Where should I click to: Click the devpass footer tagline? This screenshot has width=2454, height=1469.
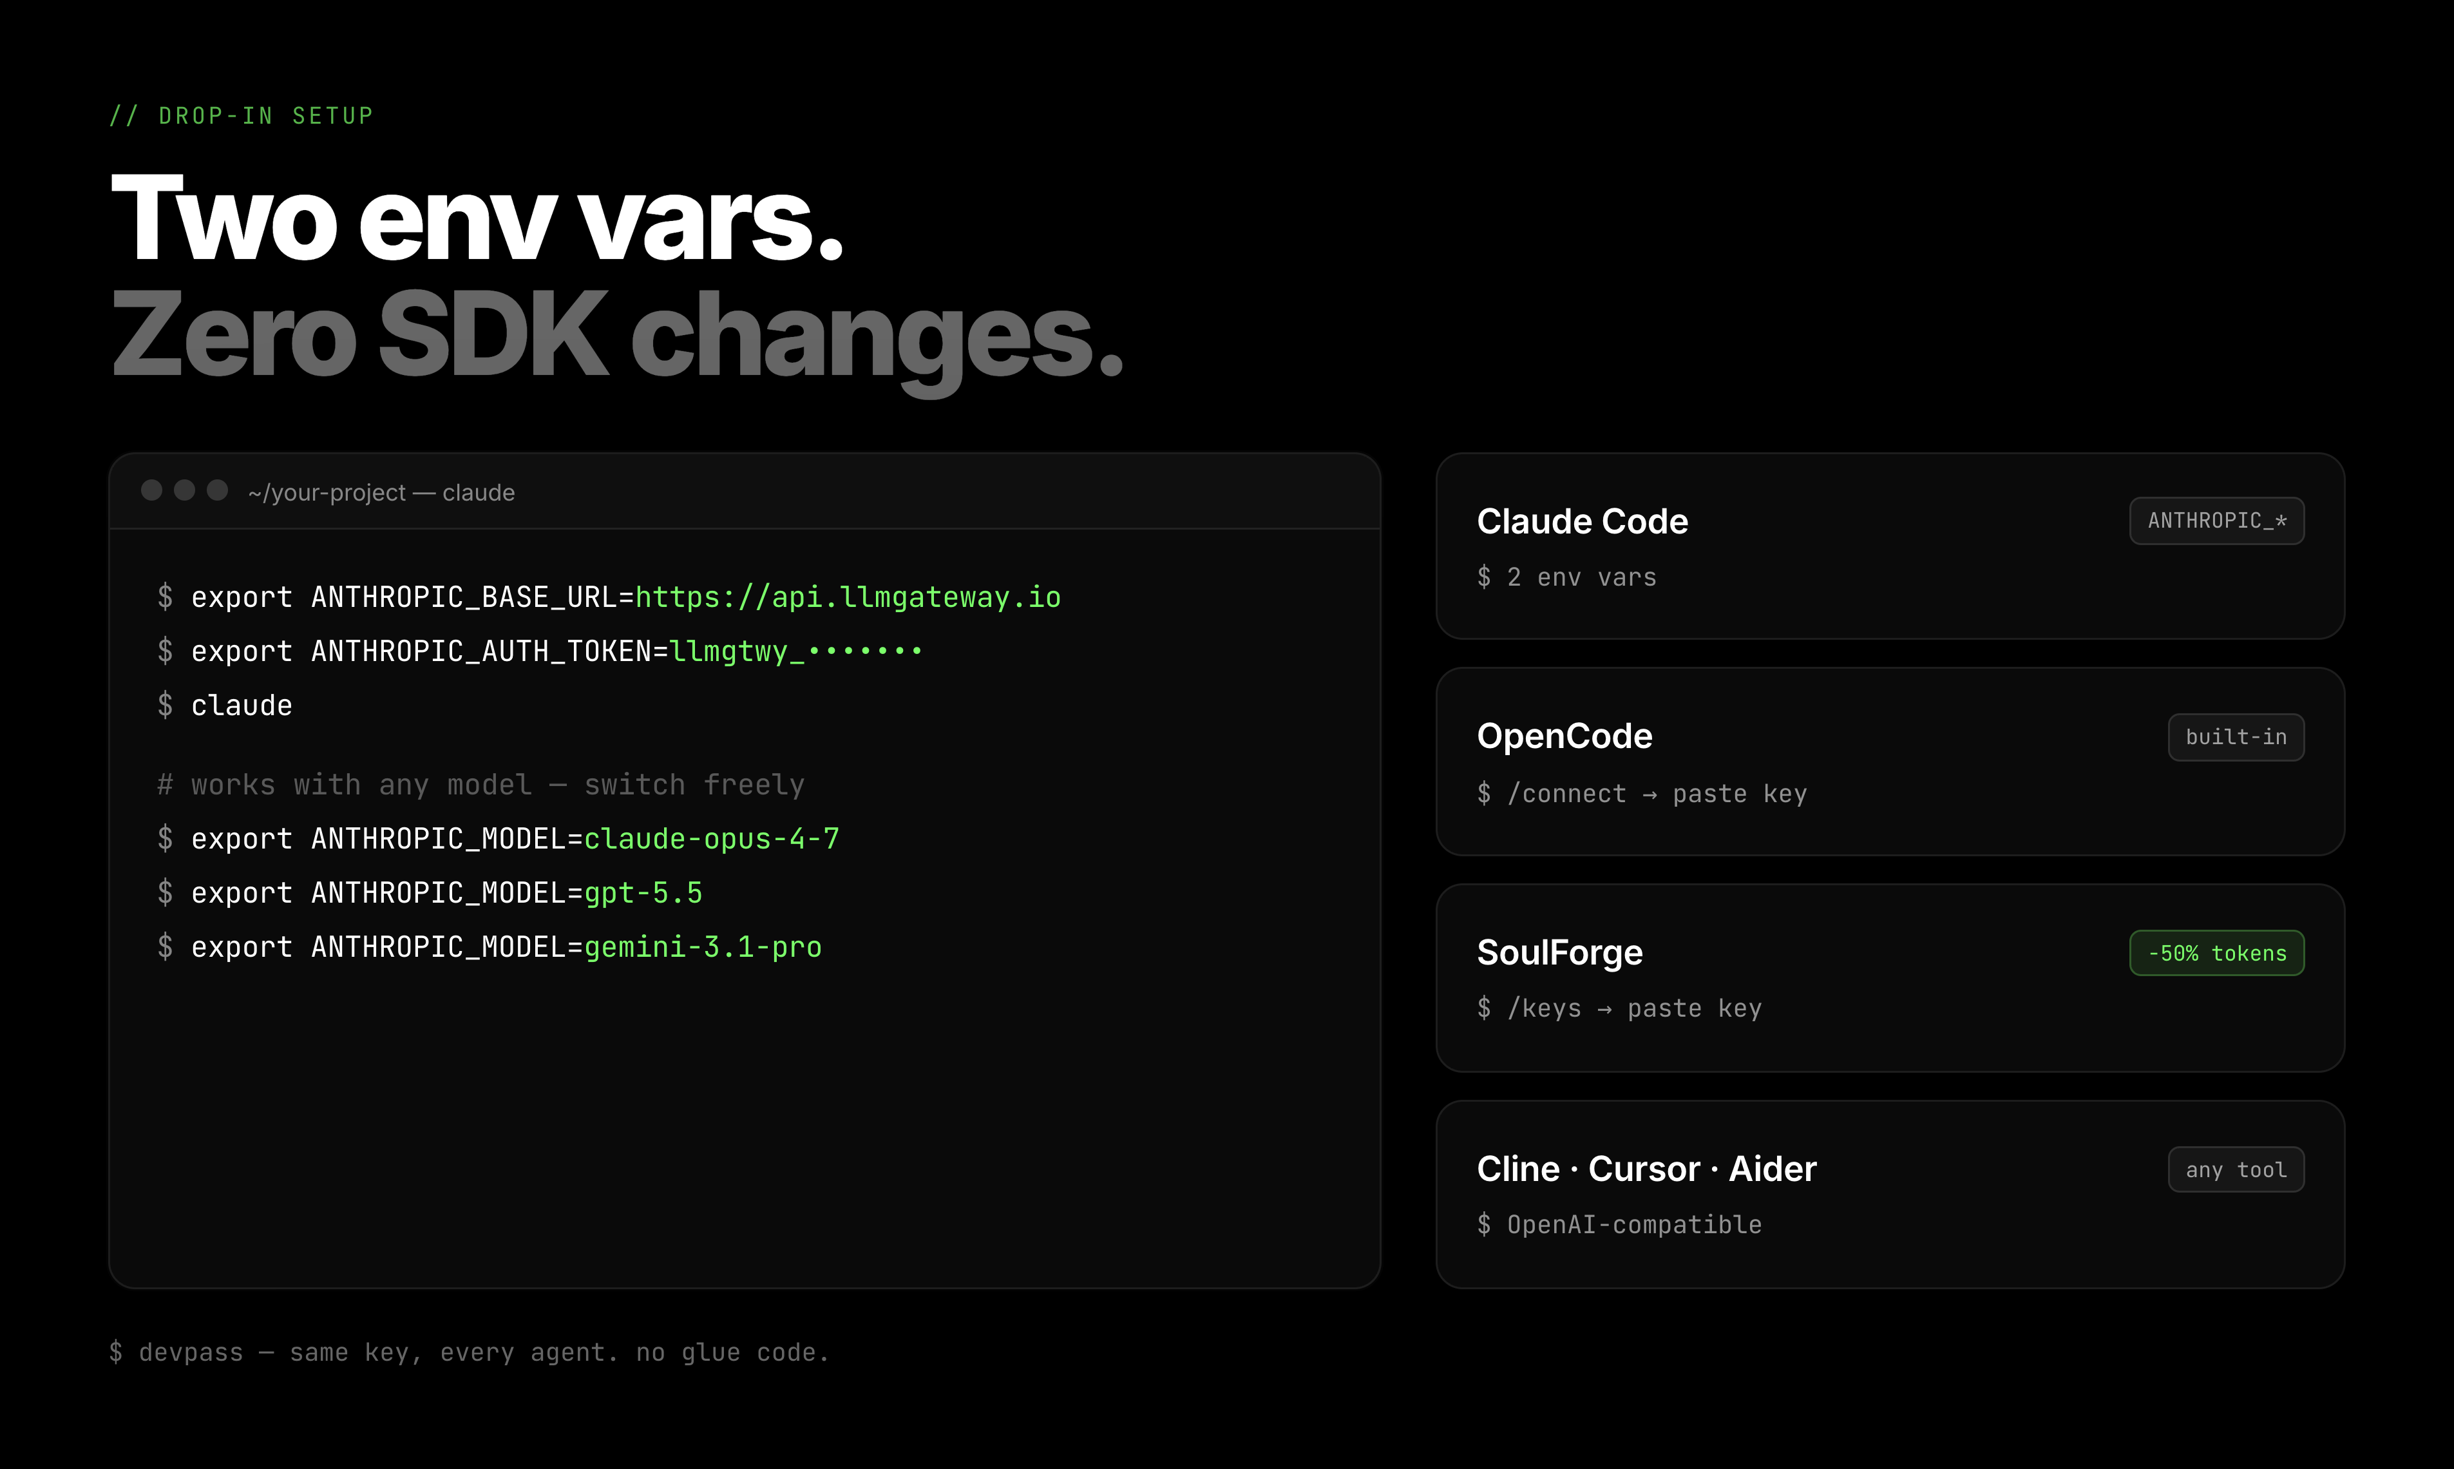point(469,1352)
